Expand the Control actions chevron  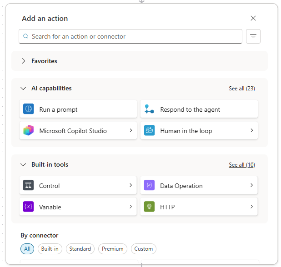[x=131, y=185]
